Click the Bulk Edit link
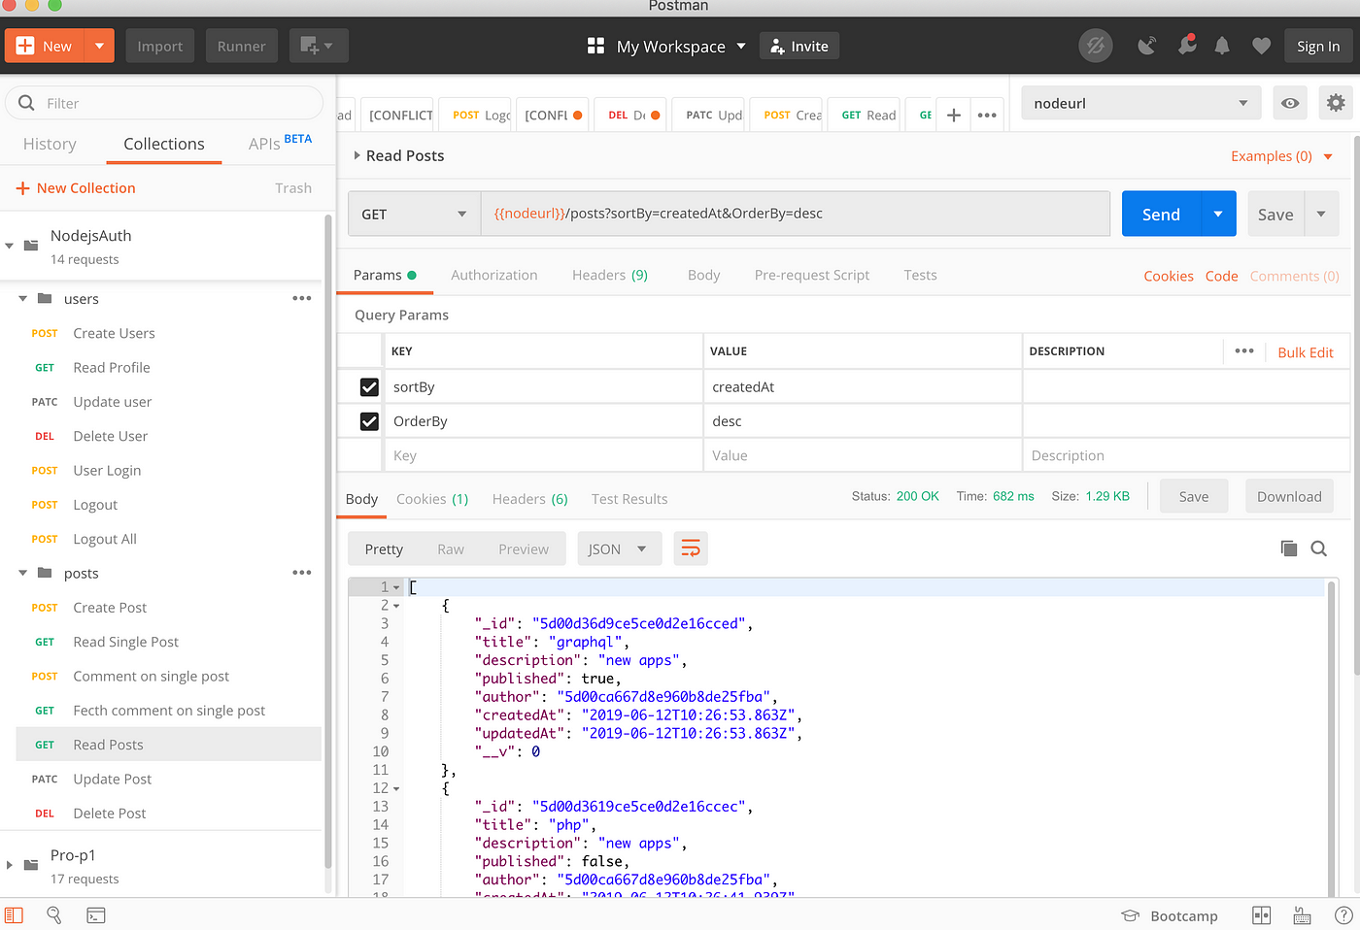Screen dimensions: 1360x930 pos(1306,351)
